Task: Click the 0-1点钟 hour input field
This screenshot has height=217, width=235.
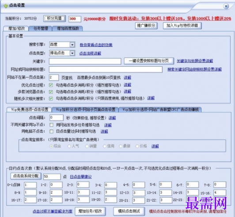Action: (x=30, y=185)
